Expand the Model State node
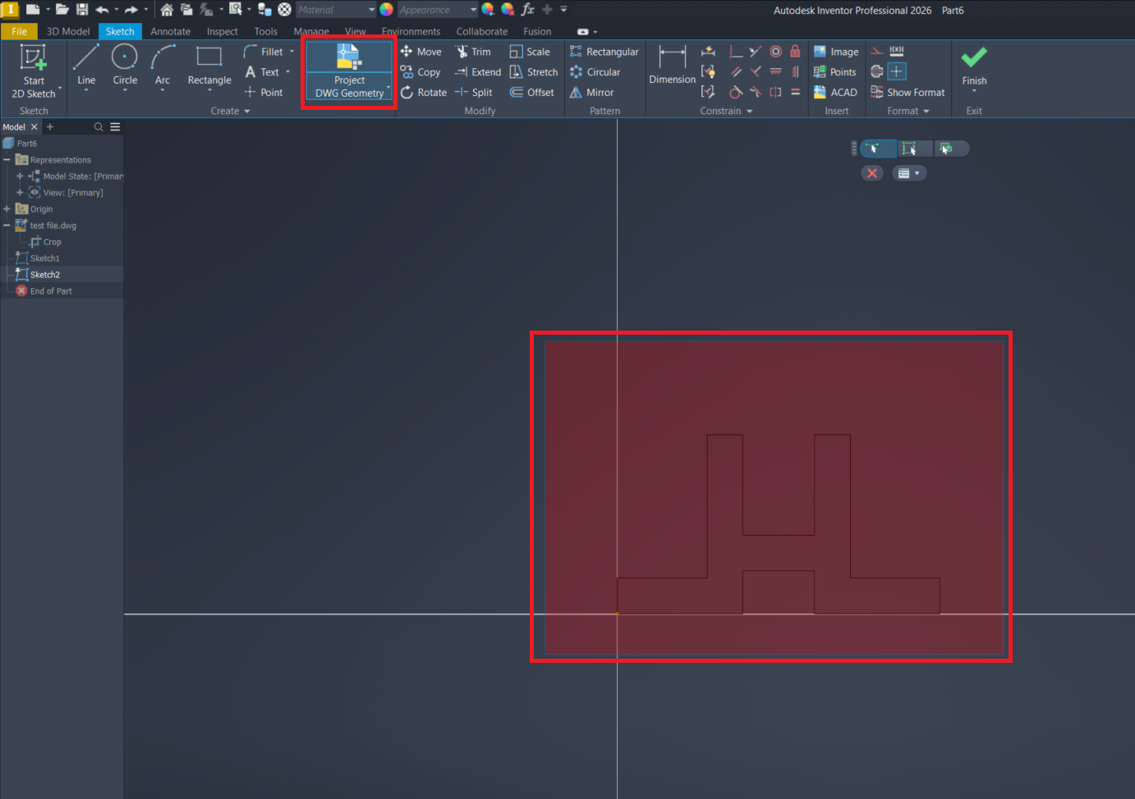1135x799 pixels. point(20,176)
